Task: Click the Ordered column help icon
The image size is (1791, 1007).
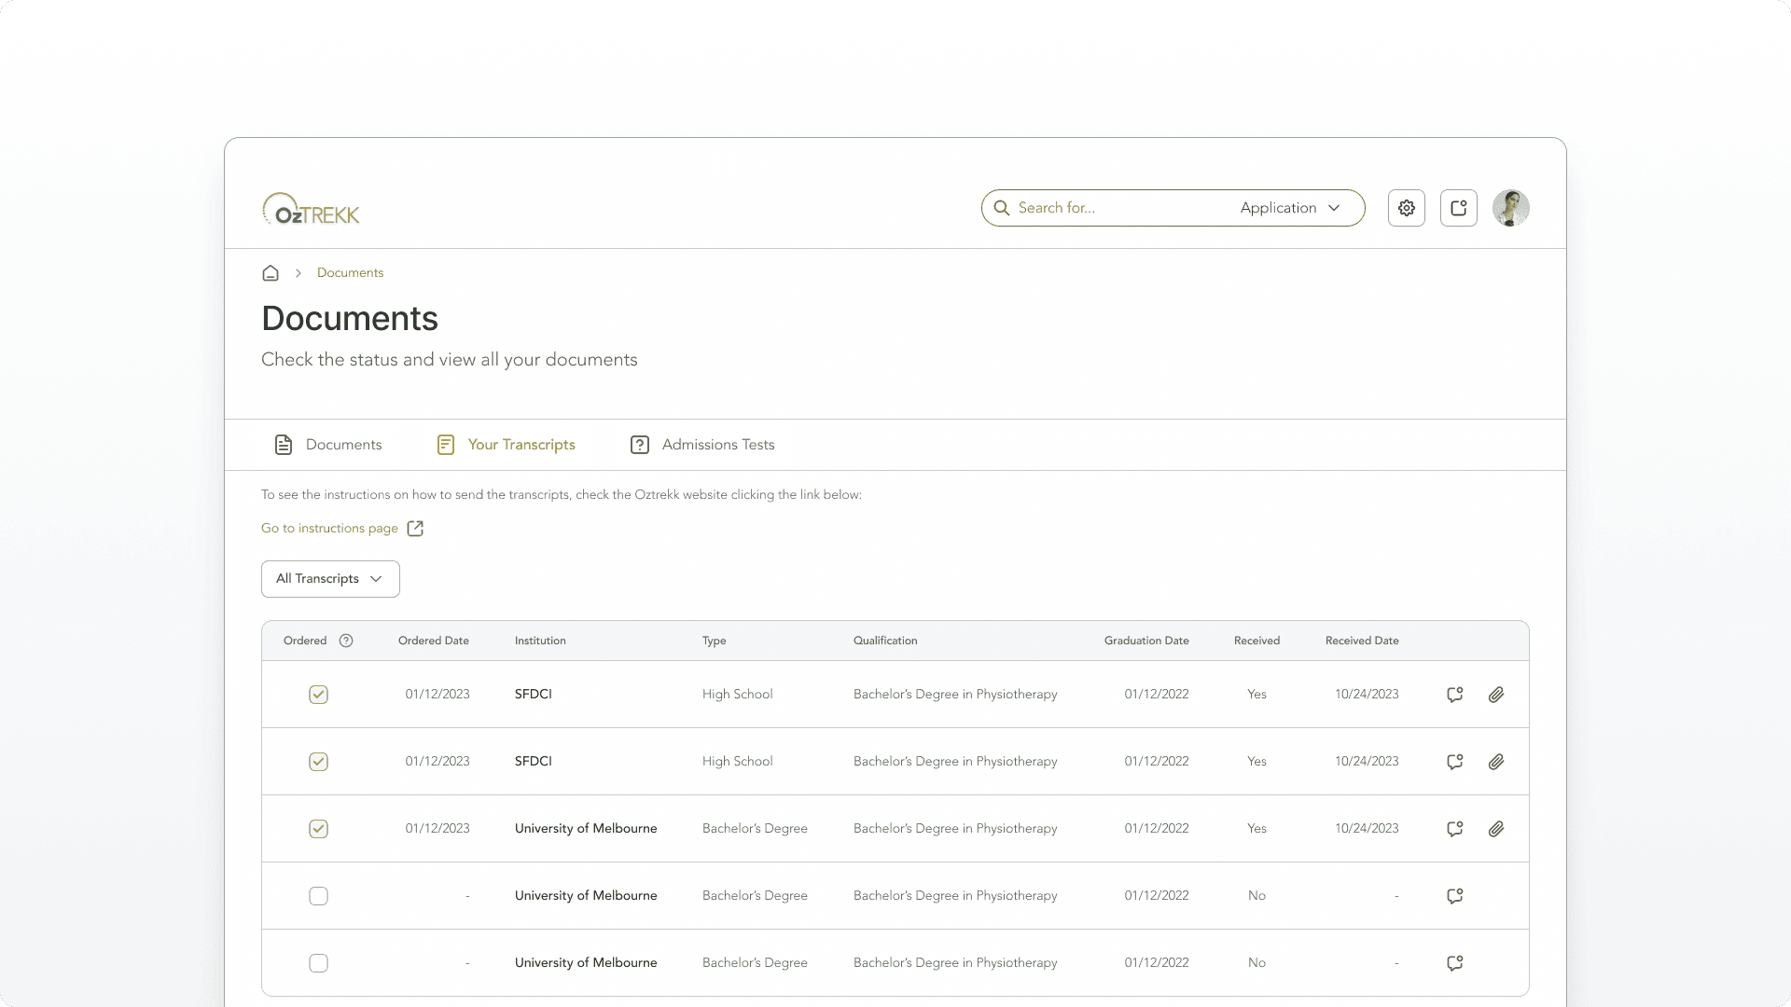Action: [346, 641]
